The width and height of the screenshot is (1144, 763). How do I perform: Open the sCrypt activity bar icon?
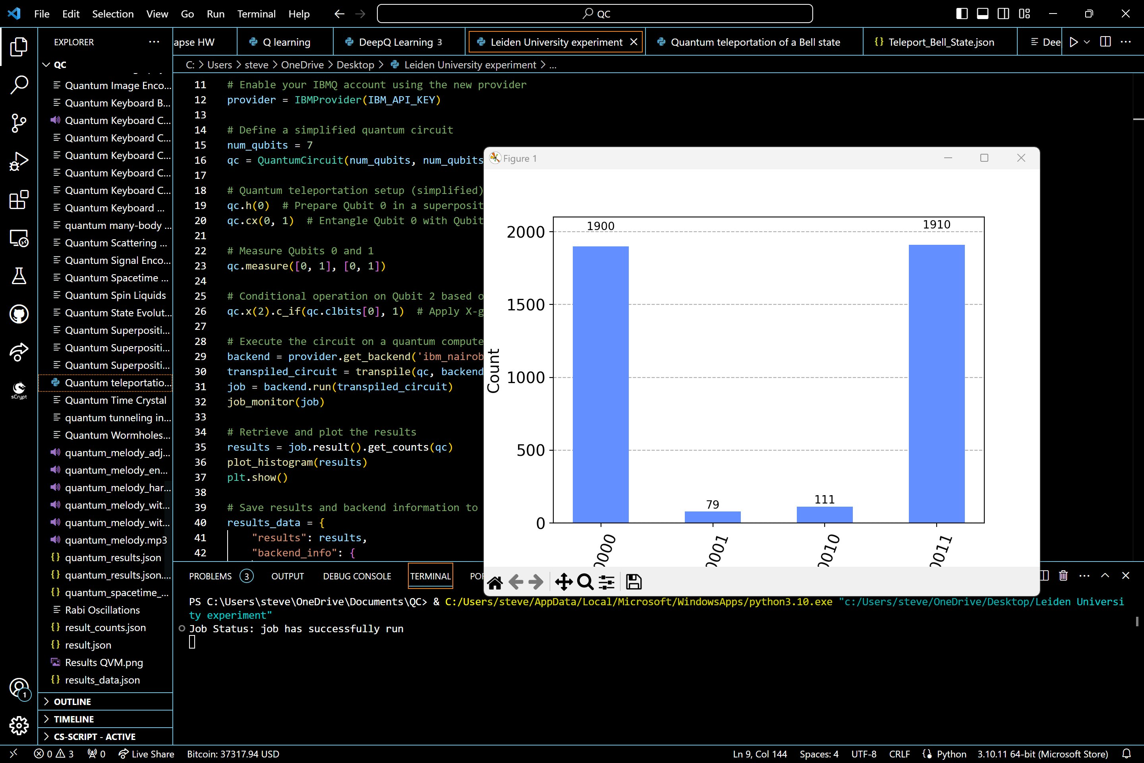click(x=19, y=390)
